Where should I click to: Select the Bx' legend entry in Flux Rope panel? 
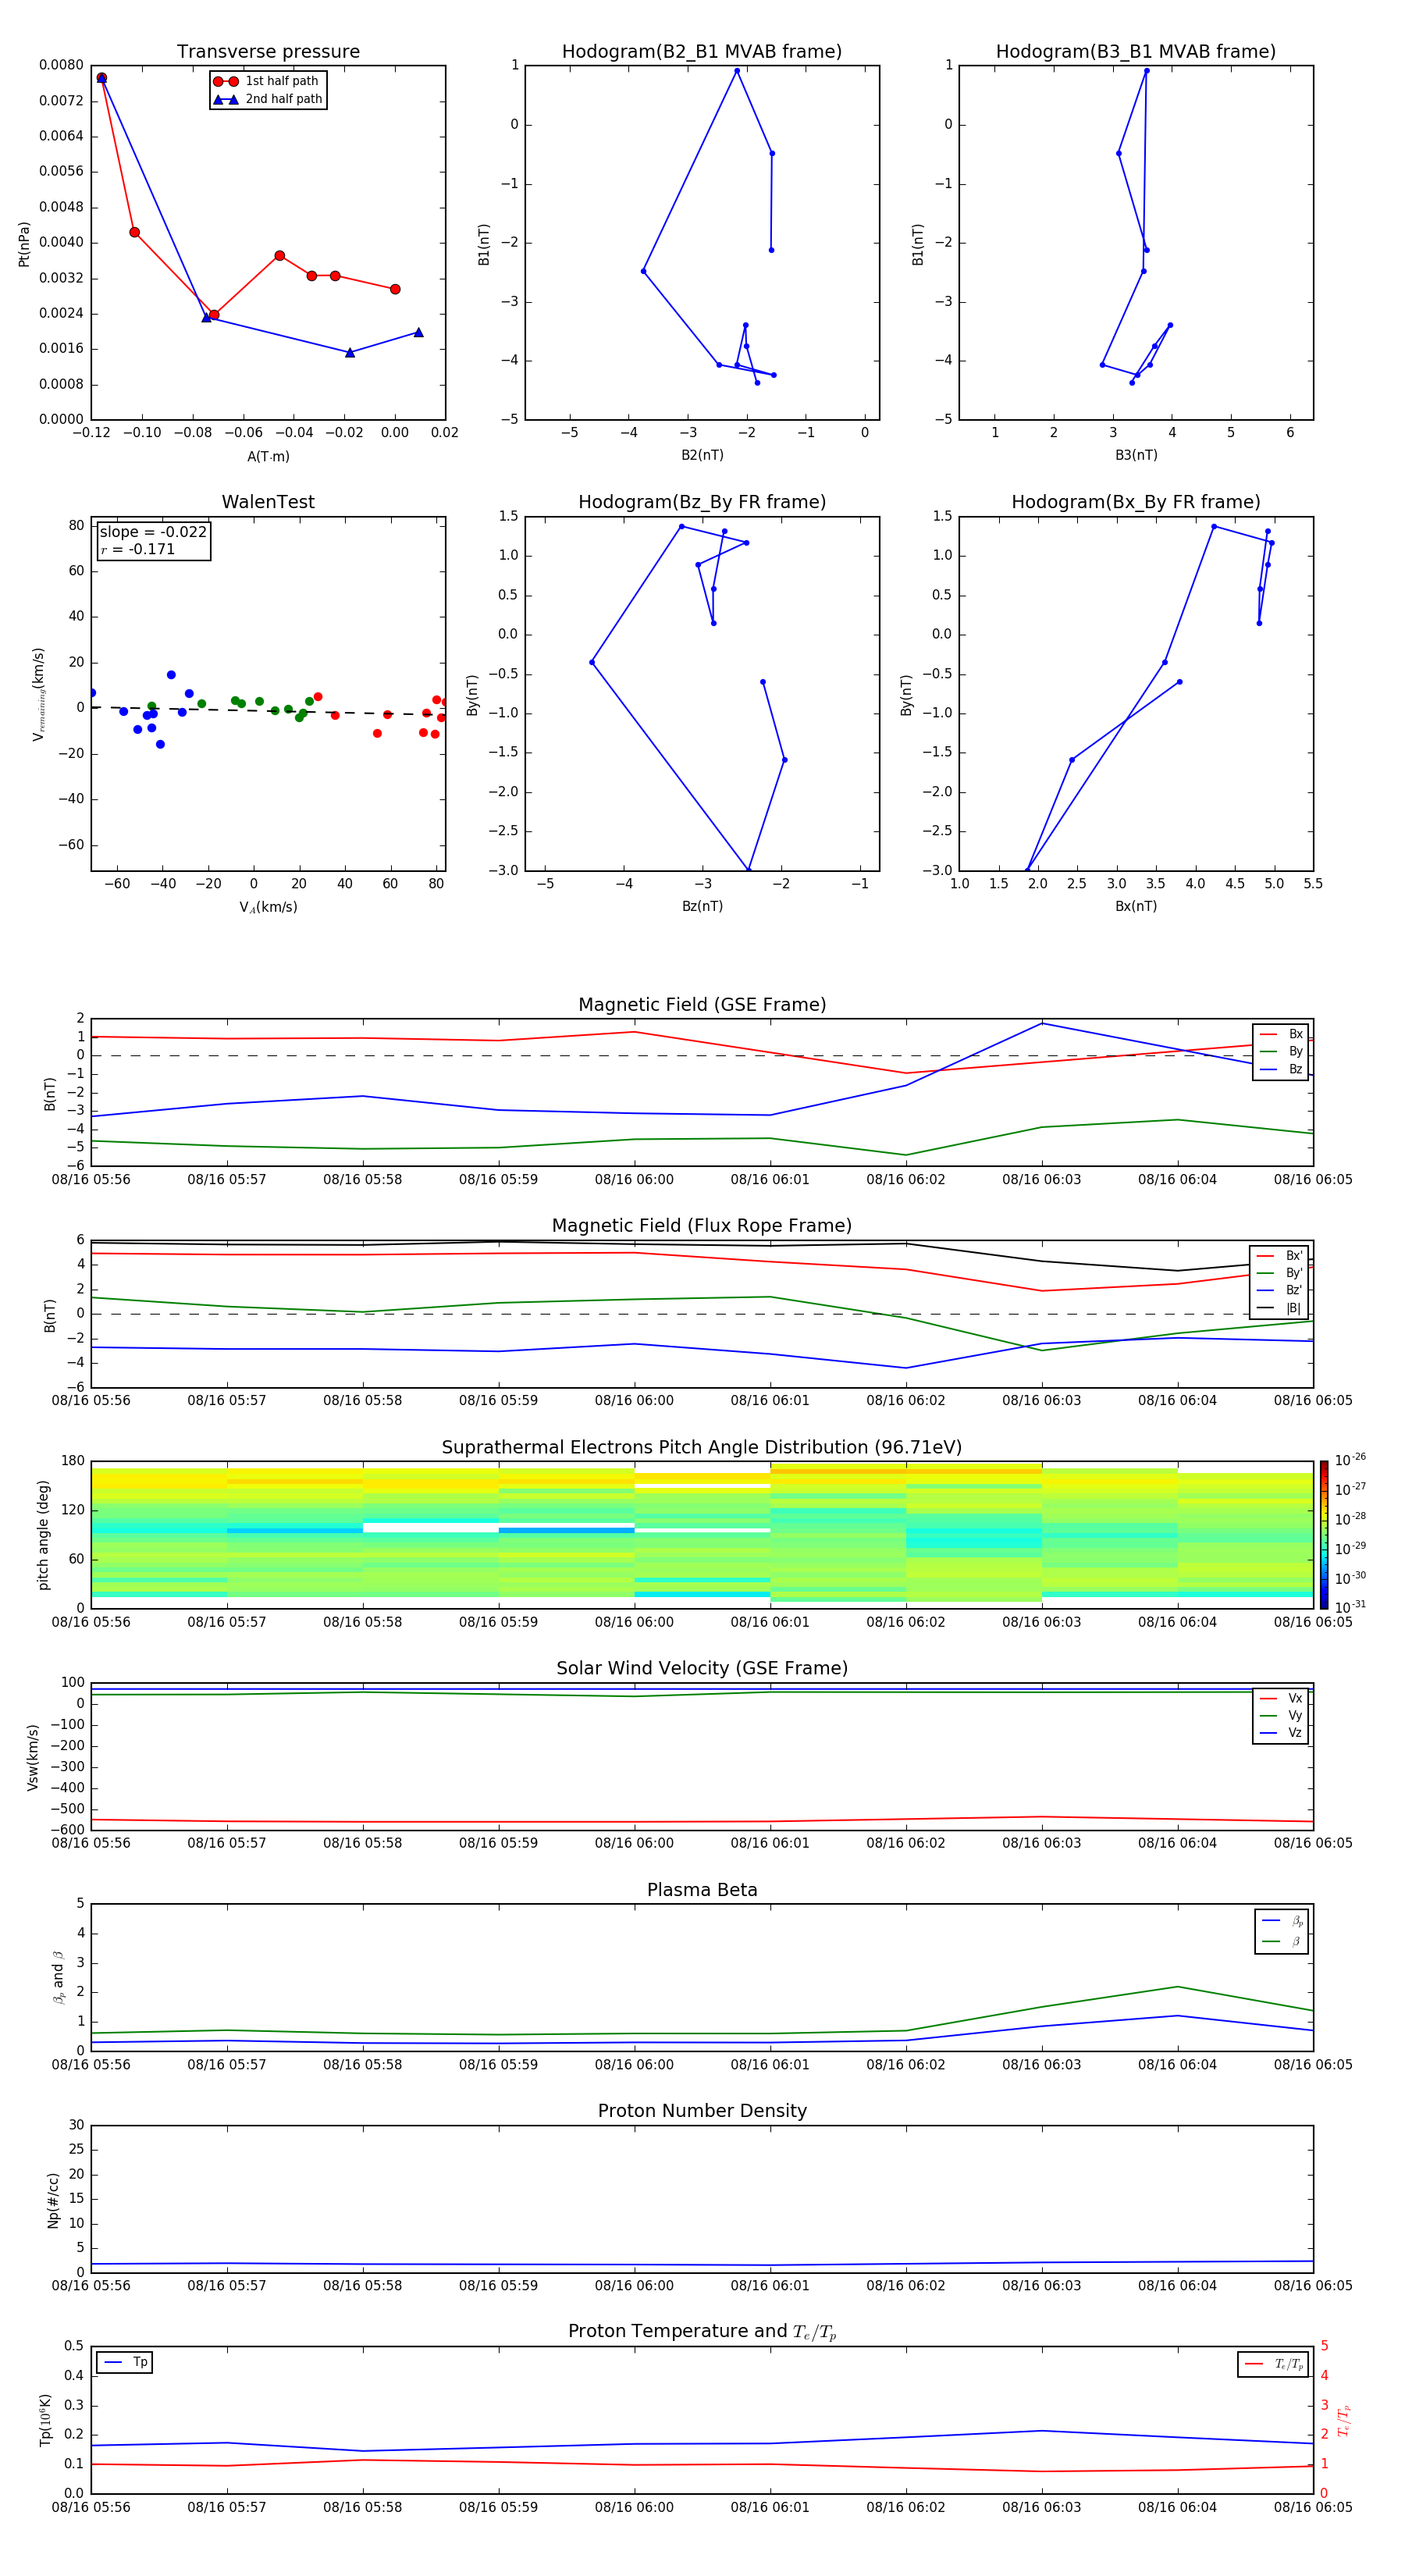[1279, 1256]
